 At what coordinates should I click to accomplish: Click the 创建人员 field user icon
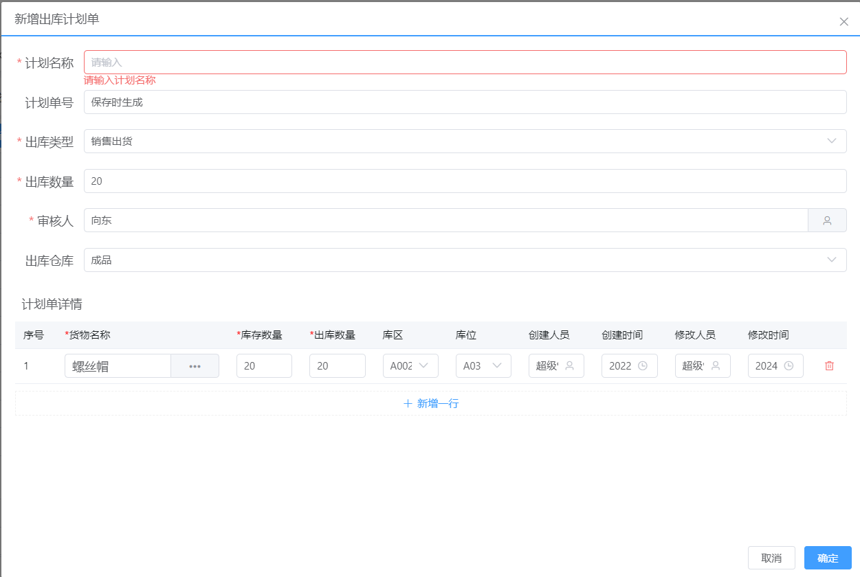pos(569,366)
